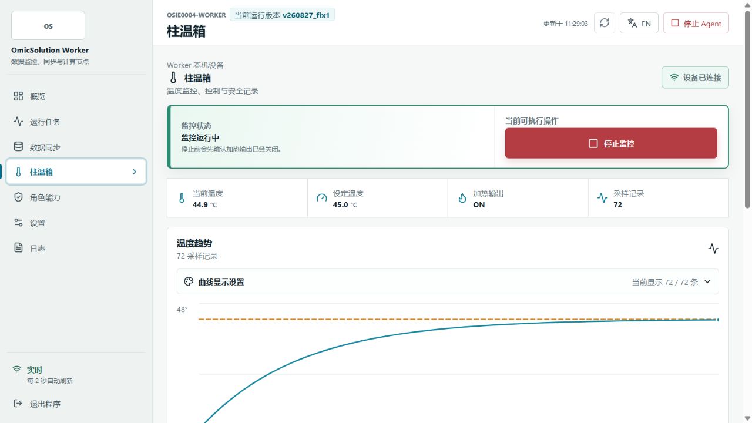Image resolution: width=752 pixels, height=423 pixels.
Task: Click the palette icon beside 曲线显示设置
Action: coord(189,281)
